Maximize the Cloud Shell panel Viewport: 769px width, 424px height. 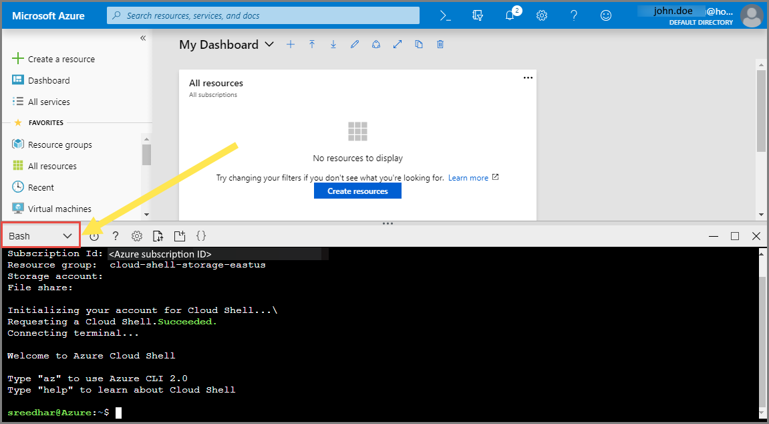click(735, 236)
